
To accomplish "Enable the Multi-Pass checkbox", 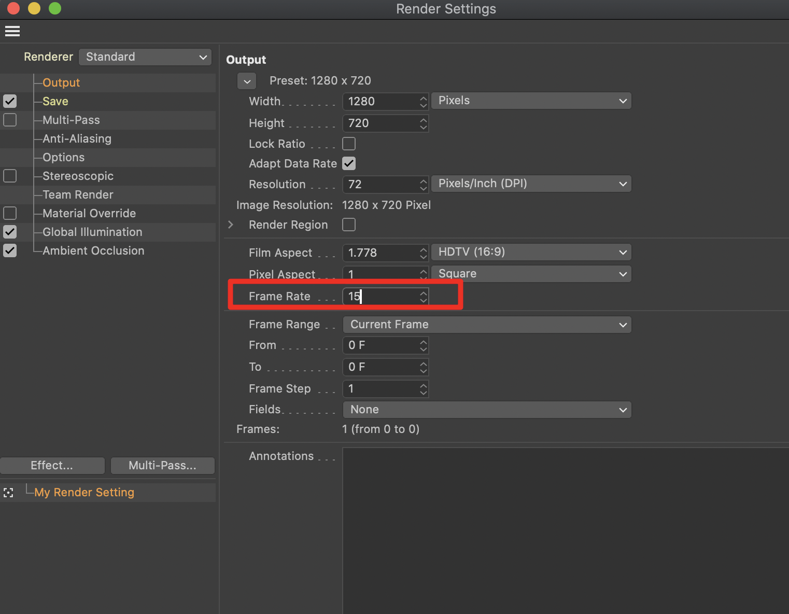I will pyautogui.click(x=10, y=120).
